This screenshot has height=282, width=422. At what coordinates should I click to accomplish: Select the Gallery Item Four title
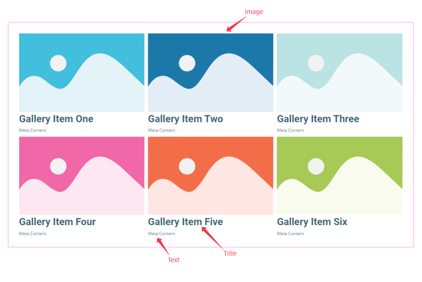[x=58, y=222]
